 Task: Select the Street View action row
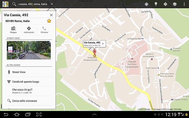(x=29, y=72)
